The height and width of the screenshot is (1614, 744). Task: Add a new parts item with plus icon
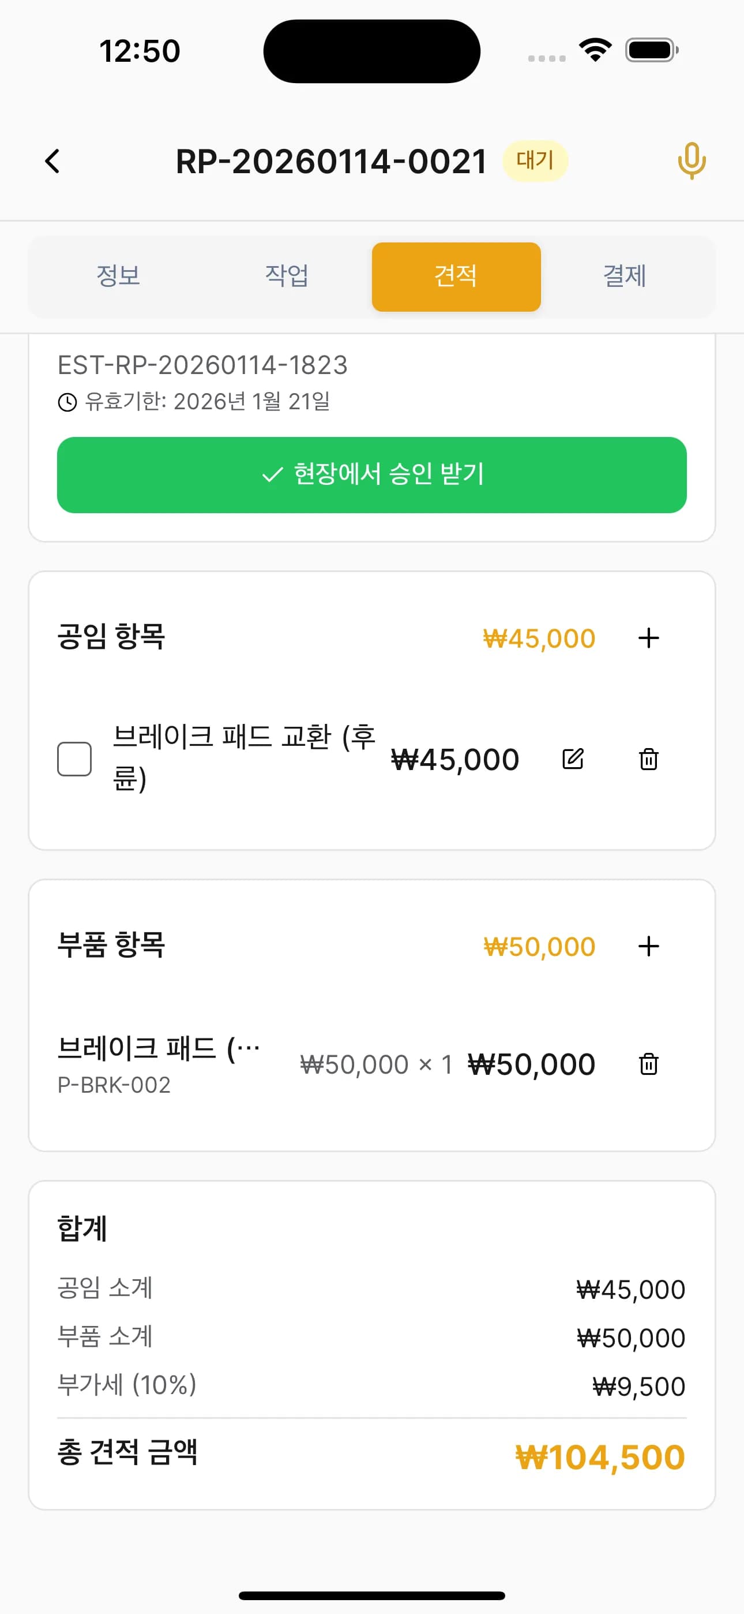pos(648,946)
